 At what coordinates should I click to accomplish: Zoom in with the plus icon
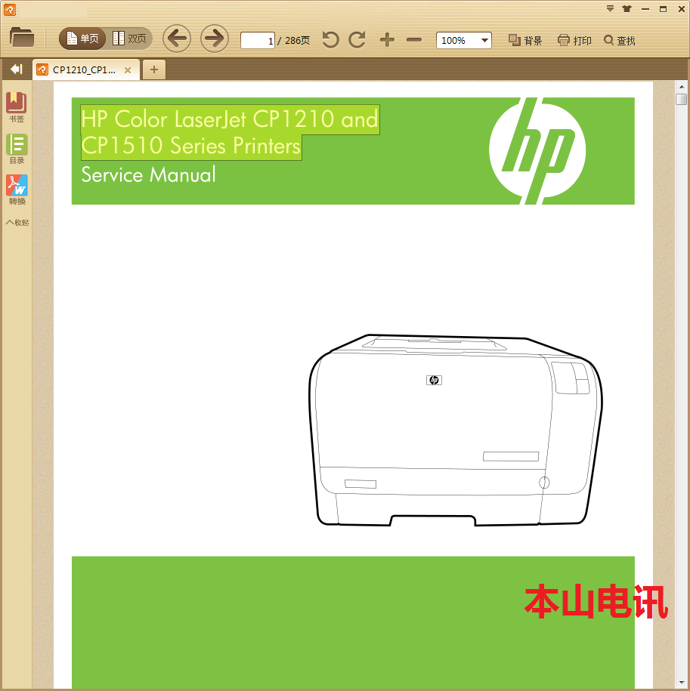pos(387,40)
